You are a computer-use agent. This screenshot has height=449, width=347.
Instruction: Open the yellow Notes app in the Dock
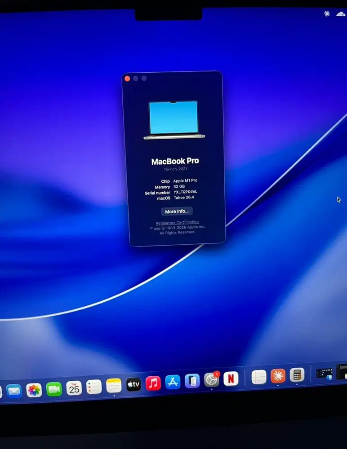(x=114, y=386)
